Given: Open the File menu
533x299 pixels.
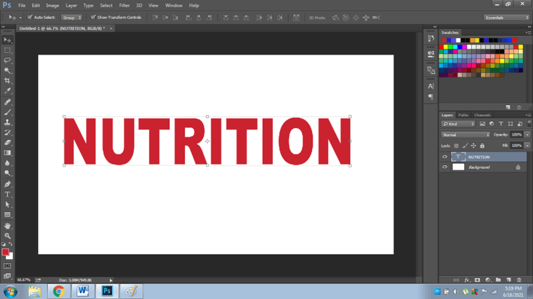Looking at the screenshot, I should pyautogui.click(x=22, y=5).
